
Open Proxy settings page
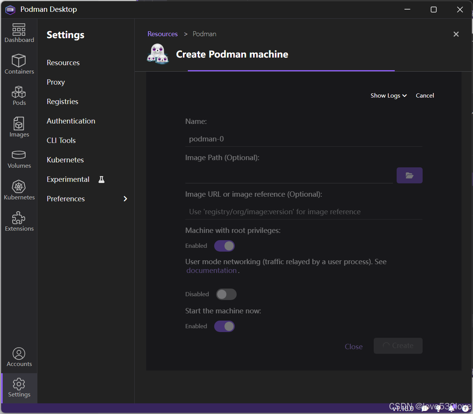56,82
